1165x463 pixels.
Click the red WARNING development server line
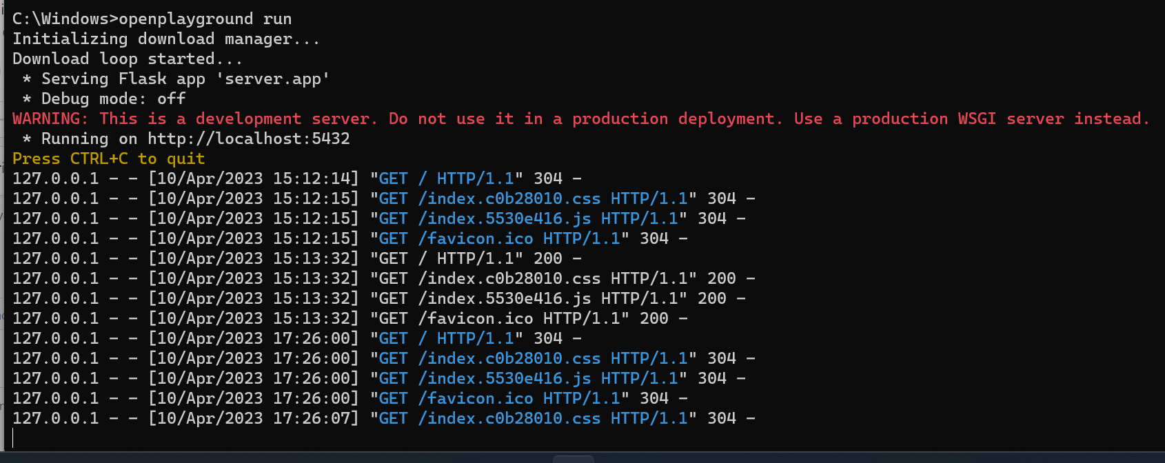point(581,119)
